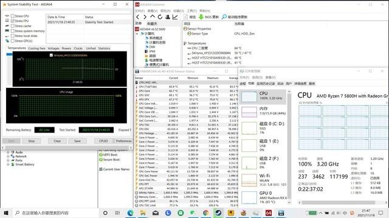This screenshot has width=389, height=218.
Task: Open the Steam icon in the taskbar
Action: [x=218, y=213]
